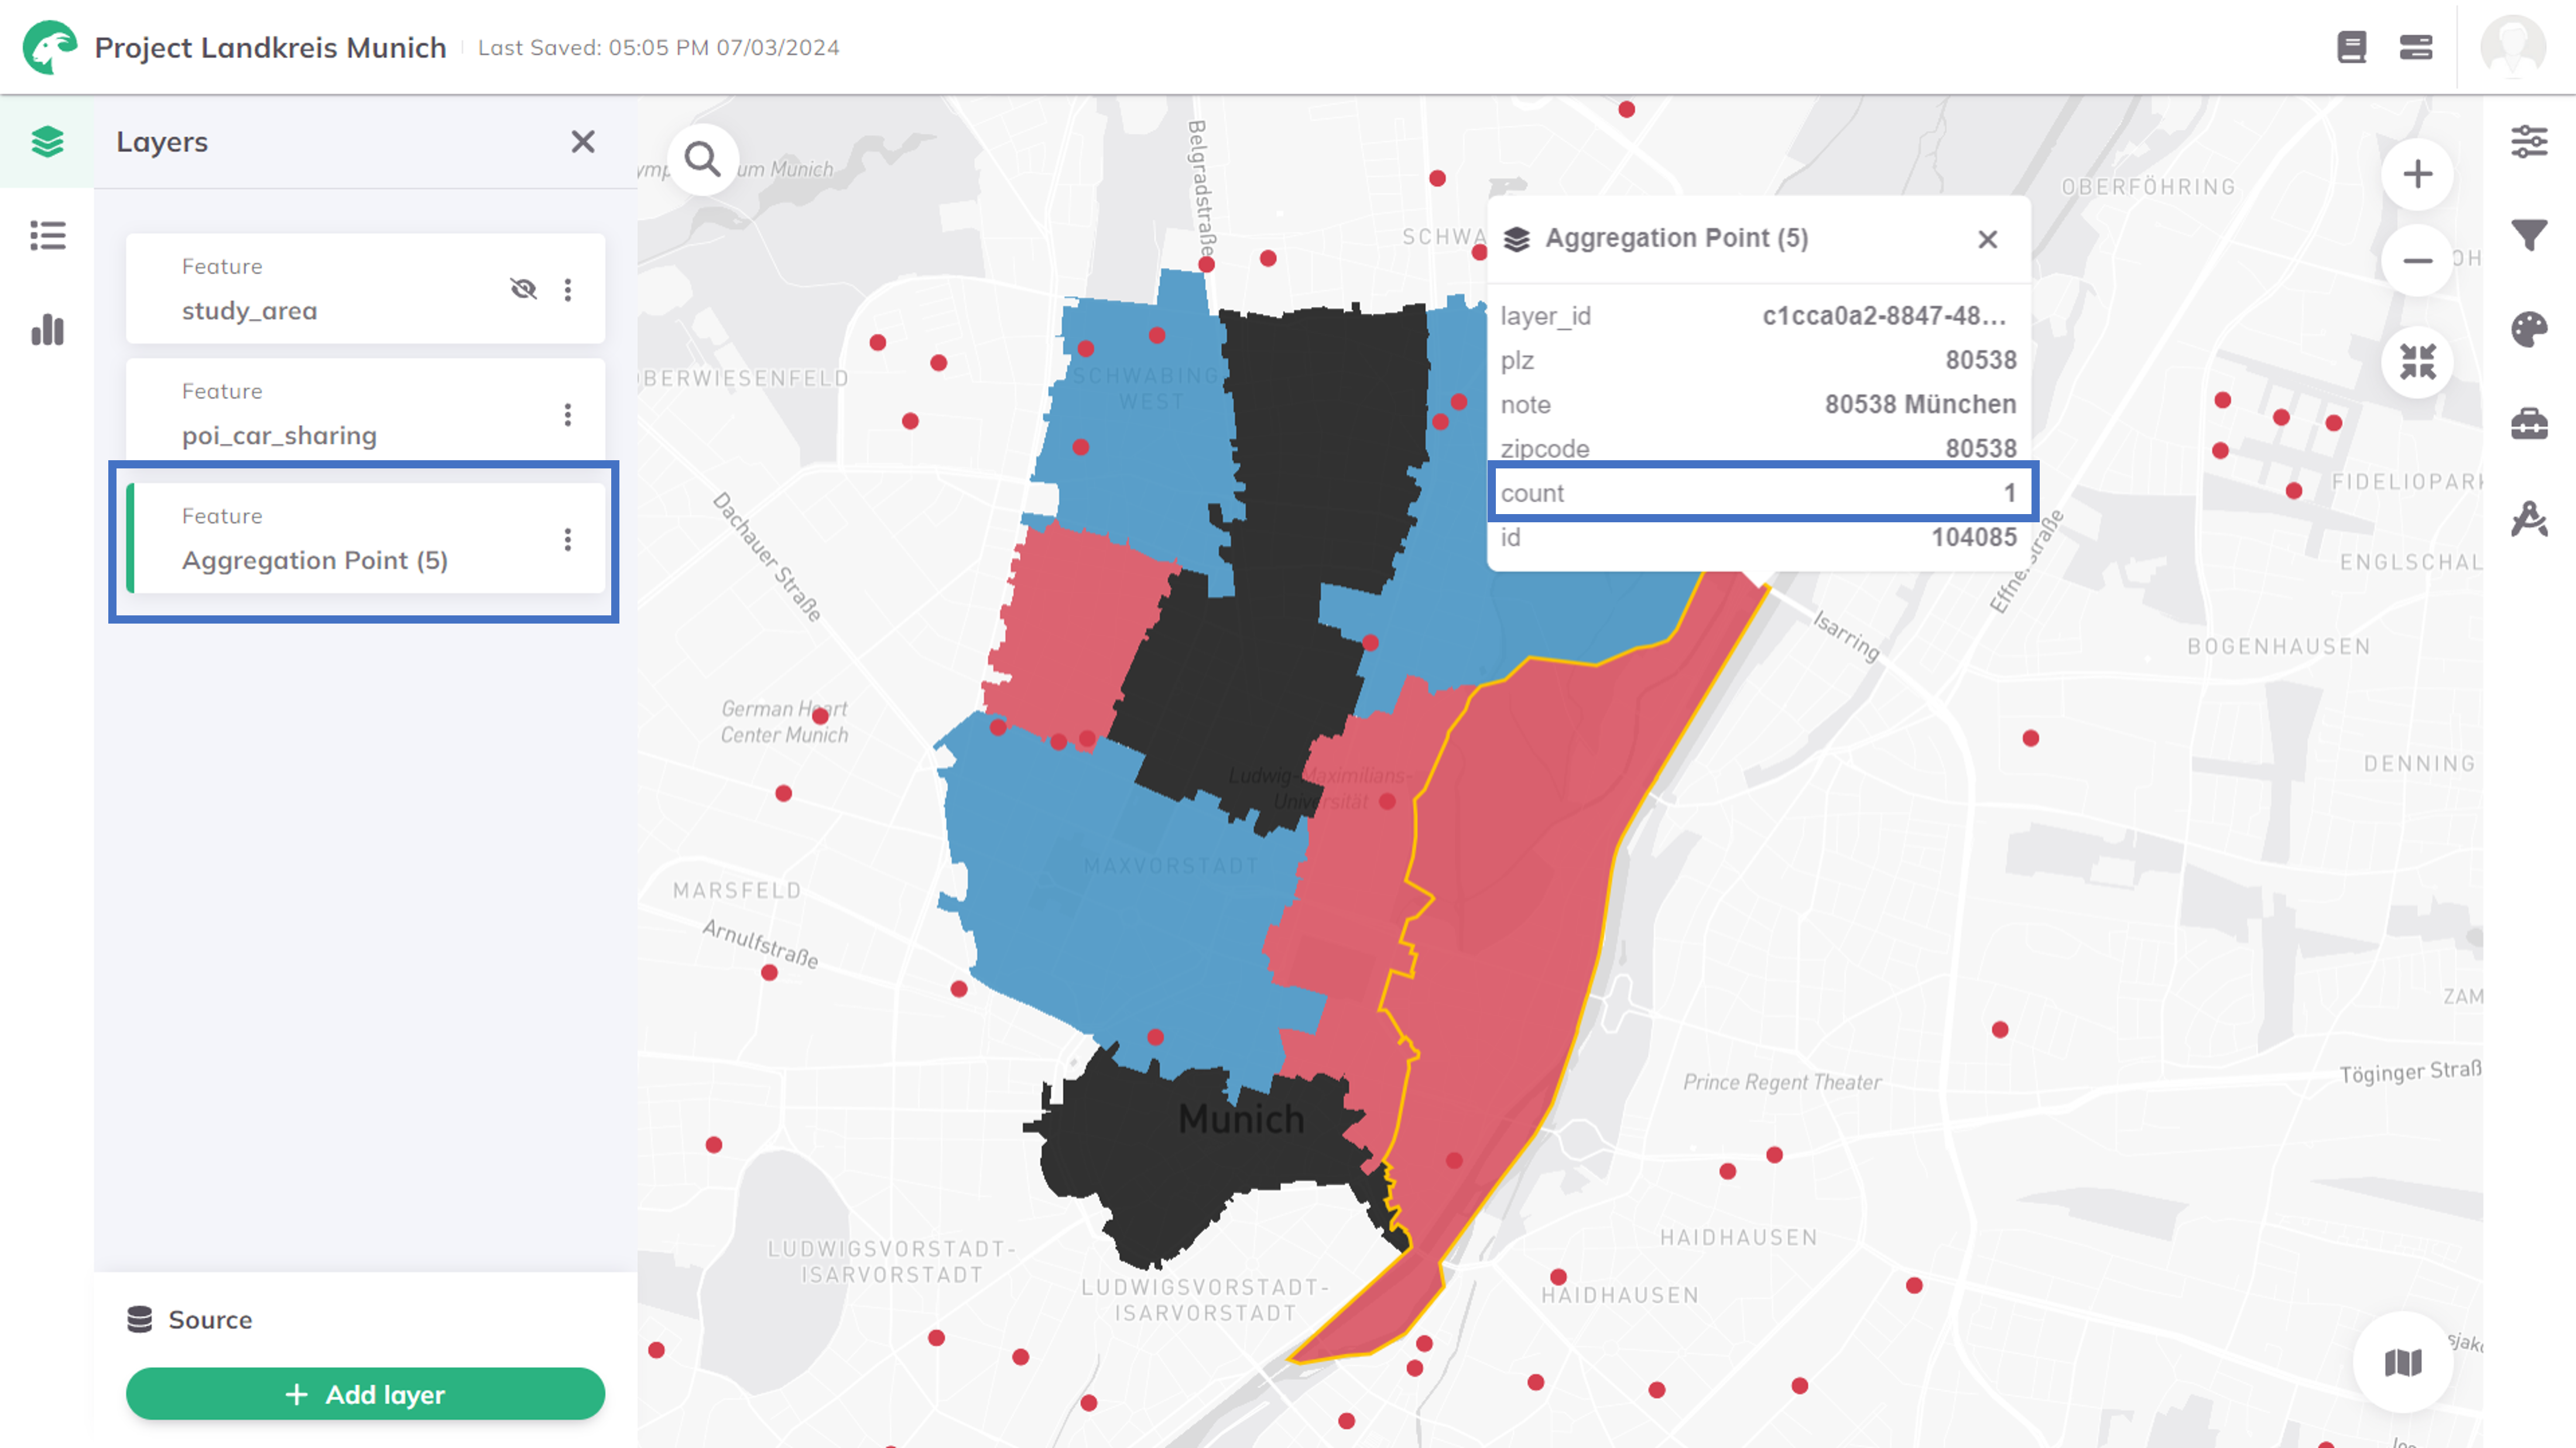Select the Aggregation Point (5) layer card
2576x1448 pixels.
tap(365, 539)
